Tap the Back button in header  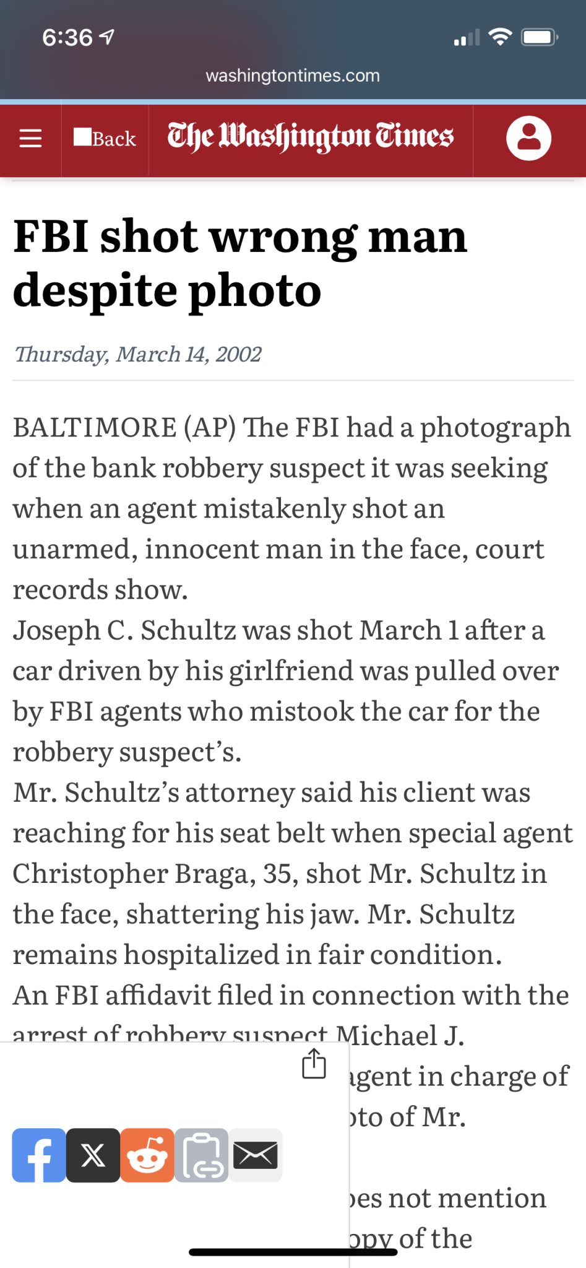tap(105, 138)
